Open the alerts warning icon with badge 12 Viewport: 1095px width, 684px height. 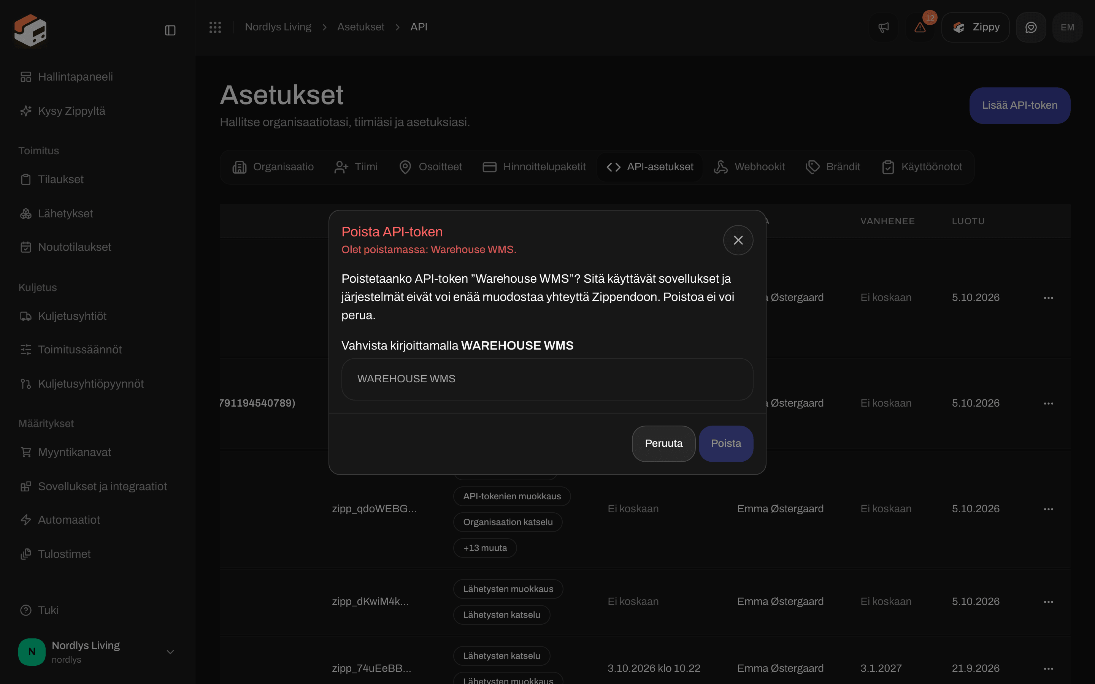tap(920, 27)
